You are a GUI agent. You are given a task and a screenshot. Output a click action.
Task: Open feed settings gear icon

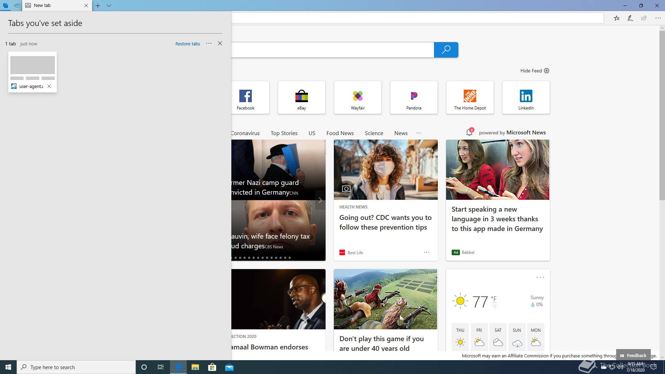pyautogui.click(x=547, y=71)
